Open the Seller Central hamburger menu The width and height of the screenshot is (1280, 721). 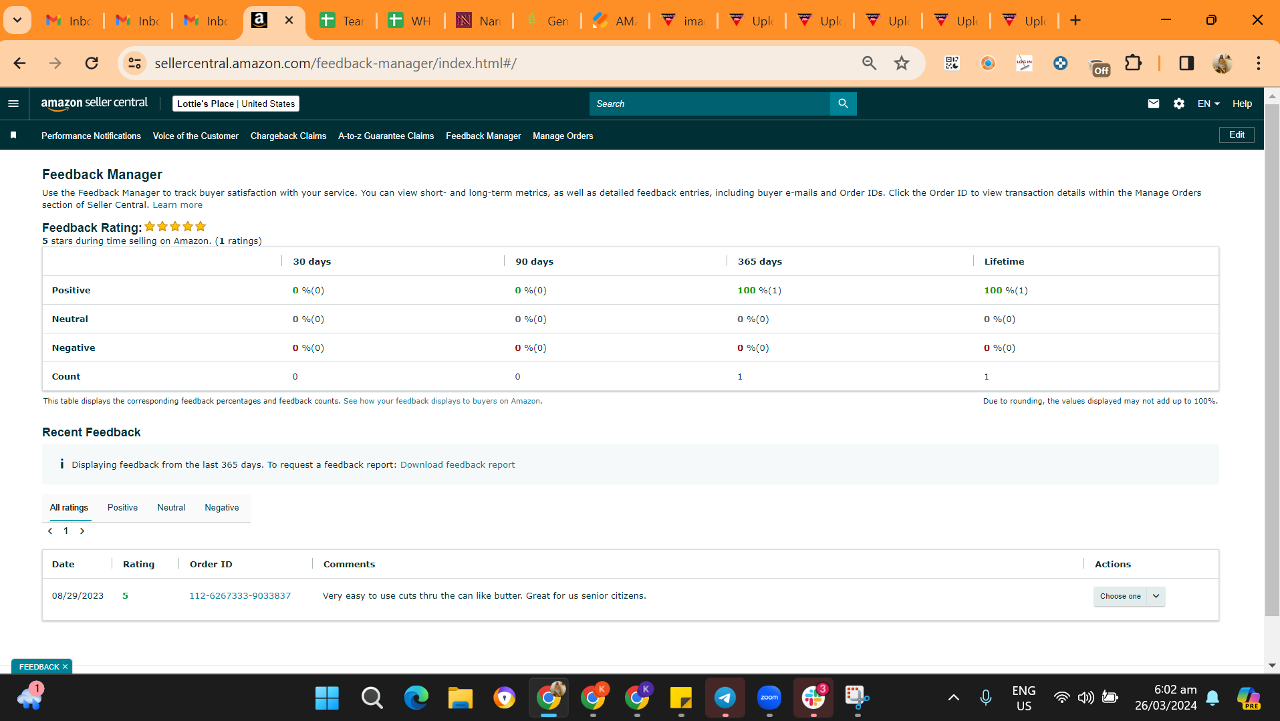(x=13, y=104)
